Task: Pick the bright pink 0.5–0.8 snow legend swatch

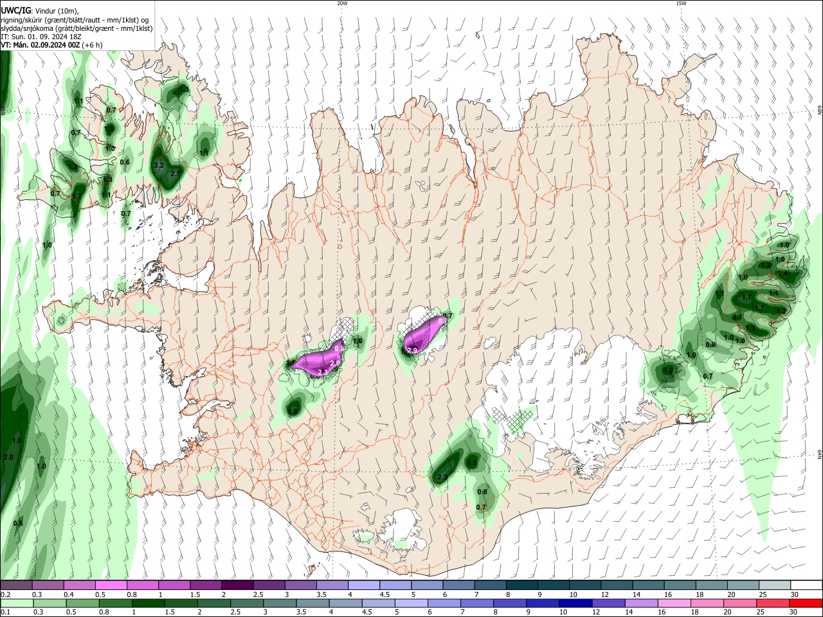Action: tap(111, 585)
